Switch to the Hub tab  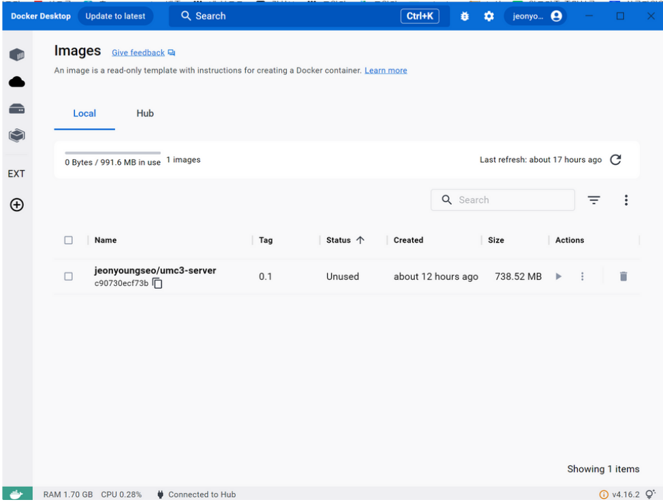click(x=145, y=113)
